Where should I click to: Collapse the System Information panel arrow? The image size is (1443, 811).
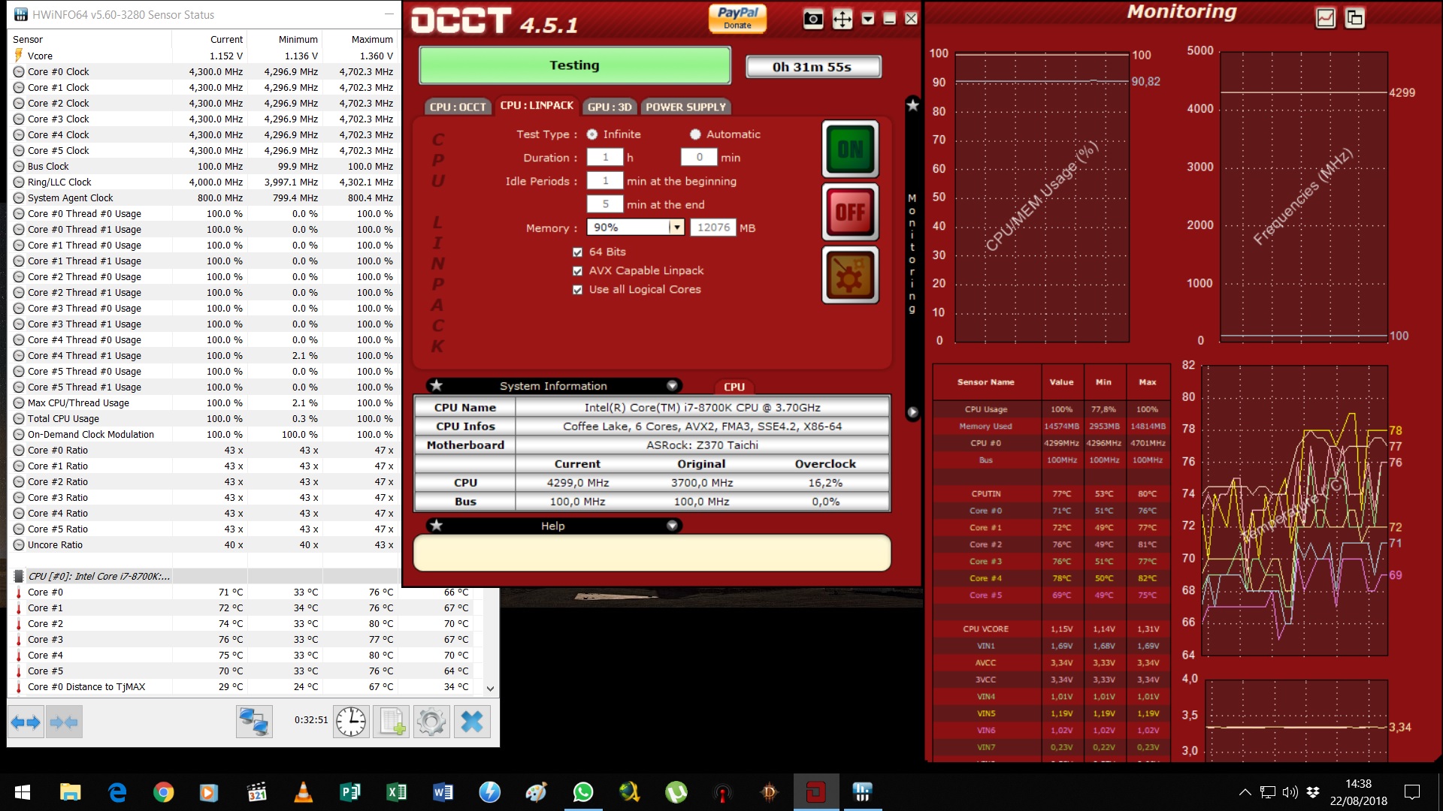click(672, 385)
